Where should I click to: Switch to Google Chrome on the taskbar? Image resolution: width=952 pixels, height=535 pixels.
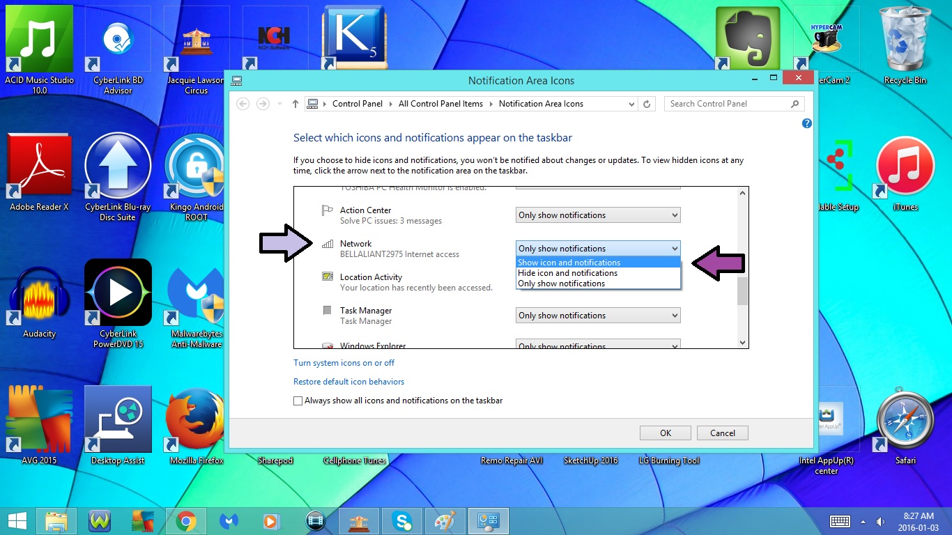186,520
